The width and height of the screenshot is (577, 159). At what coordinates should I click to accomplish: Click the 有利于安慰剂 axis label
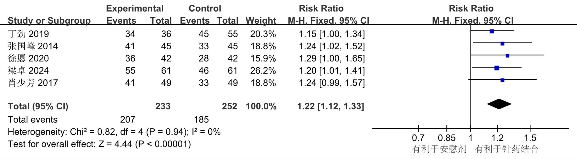coord(439,149)
